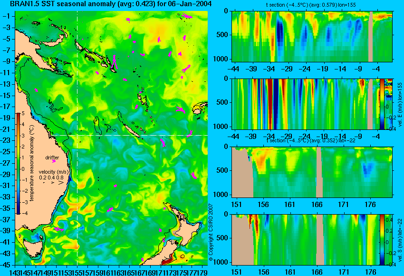Open the temperature section plot at lat=-22
404x276 pixels.
312,172
